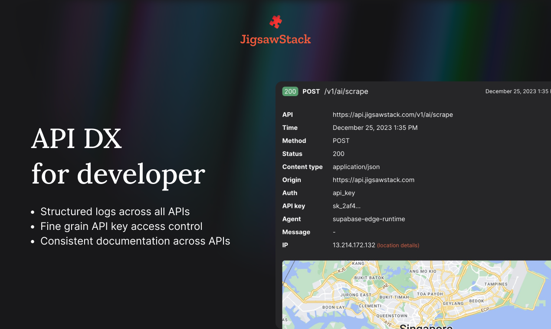Viewport: 551px width, 329px height.
Task: Click the API key value sk_2af4...
Action: (347, 206)
